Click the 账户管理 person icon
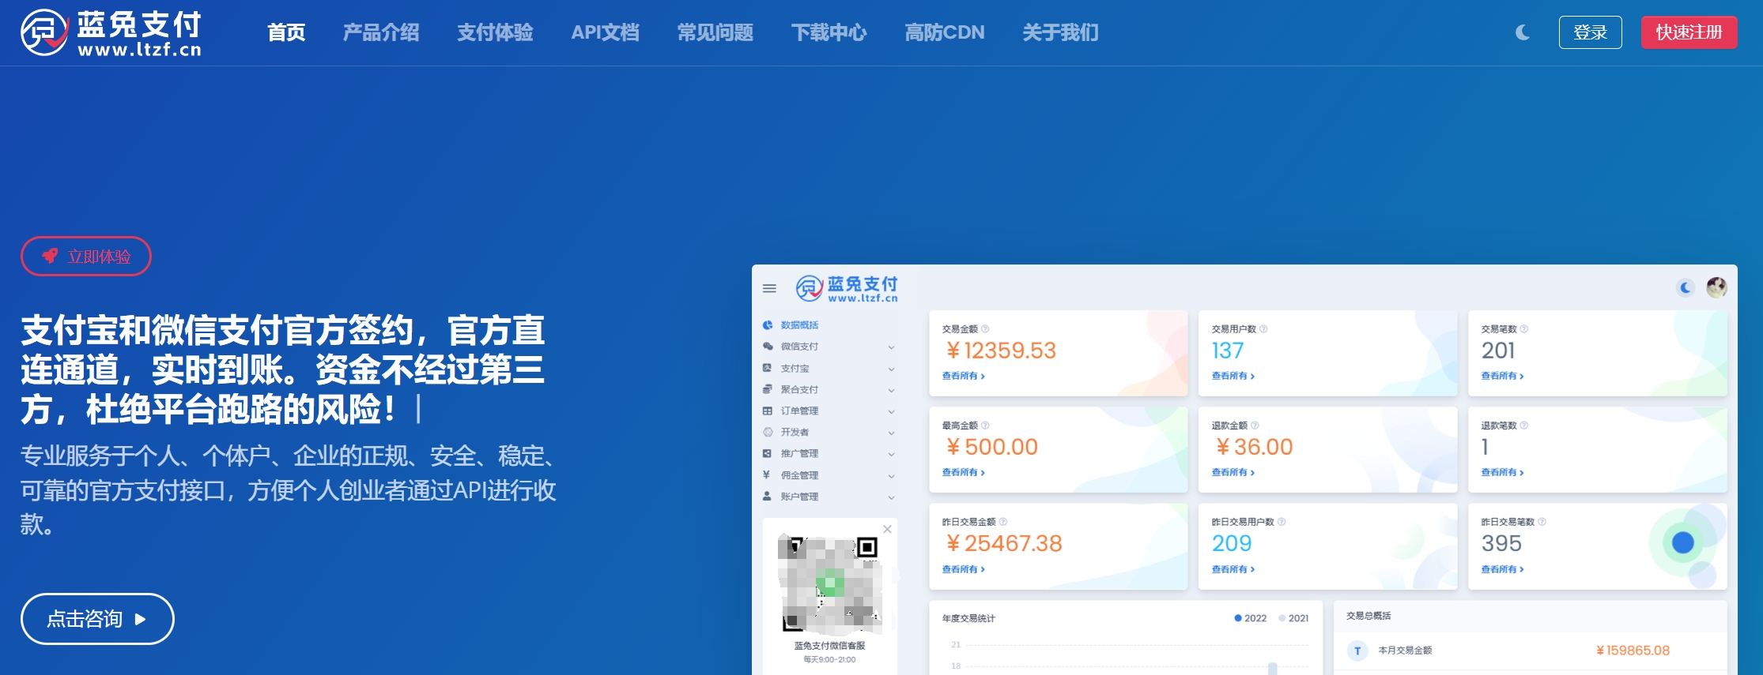This screenshot has width=1763, height=675. click(767, 497)
